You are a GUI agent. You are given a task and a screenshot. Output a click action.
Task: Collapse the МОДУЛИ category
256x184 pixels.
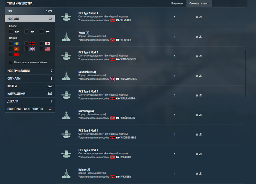tap(30, 19)
